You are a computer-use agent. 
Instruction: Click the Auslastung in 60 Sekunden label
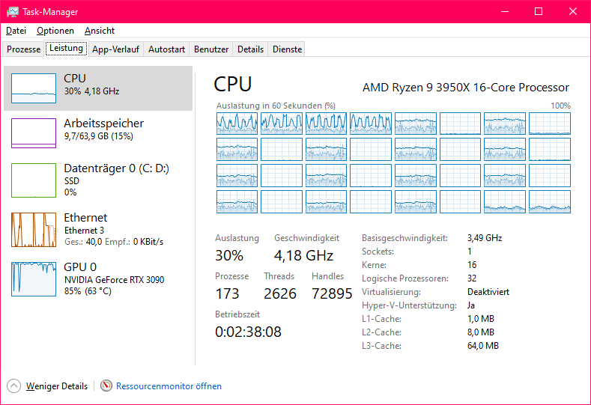(276, 106)
